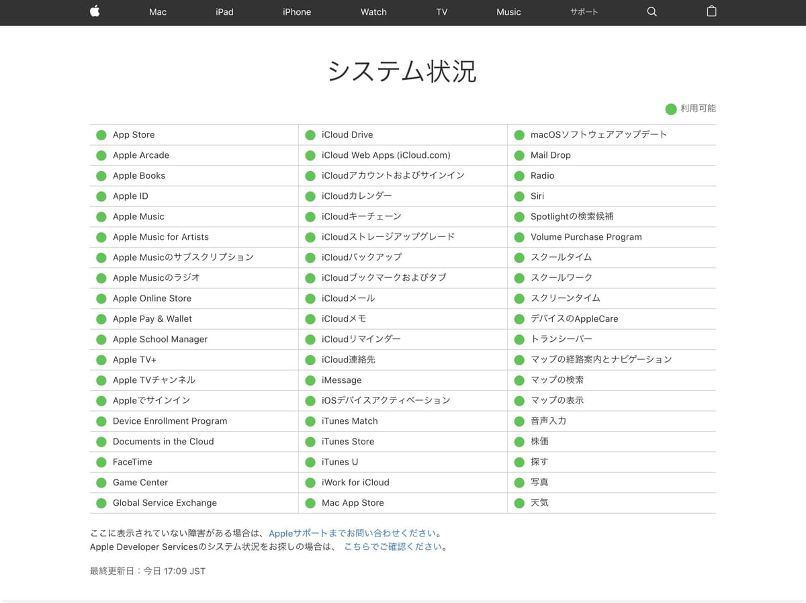
Task: Click the green dot beside Mac App Store
Action: pos(310,504)
